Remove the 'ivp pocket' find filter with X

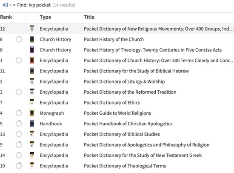tap(14, 5)
